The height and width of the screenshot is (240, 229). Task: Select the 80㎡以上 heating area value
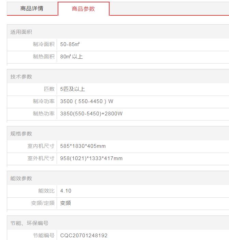coord(71,57)
